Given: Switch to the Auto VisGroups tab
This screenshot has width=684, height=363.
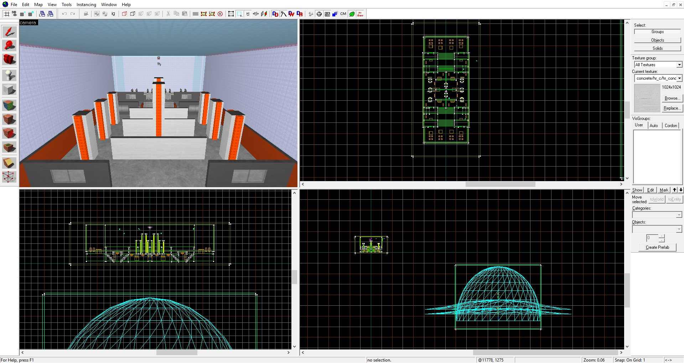Looking at the screenshot, I should coord(654,125).
